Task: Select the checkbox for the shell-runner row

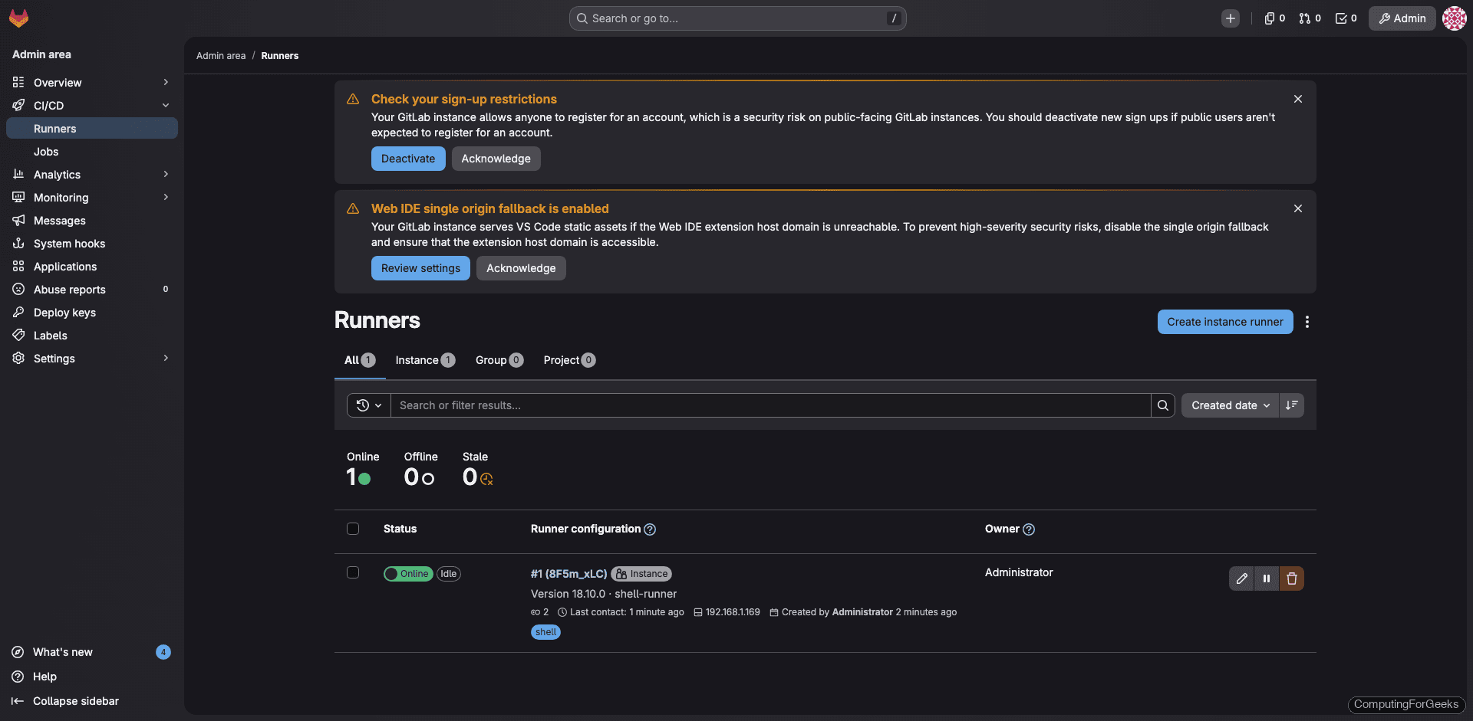Action: 353,572
